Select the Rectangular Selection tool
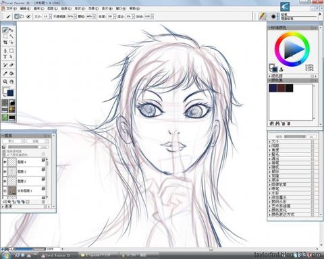Viewport: 324px width, 259px height. click(x=5, y=36)
